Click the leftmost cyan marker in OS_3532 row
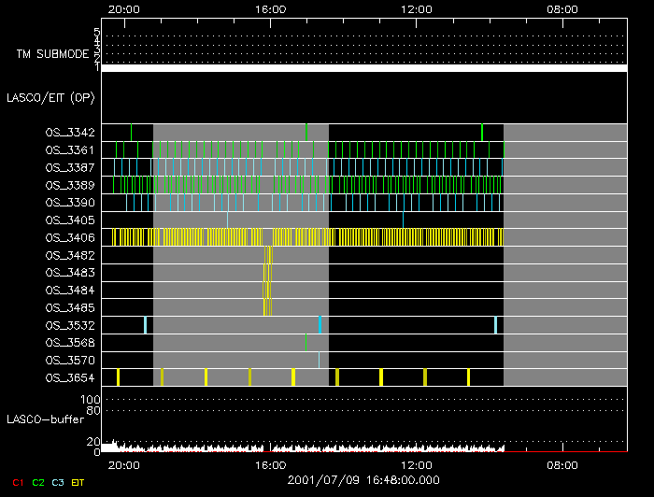 [x=145, y=324]
